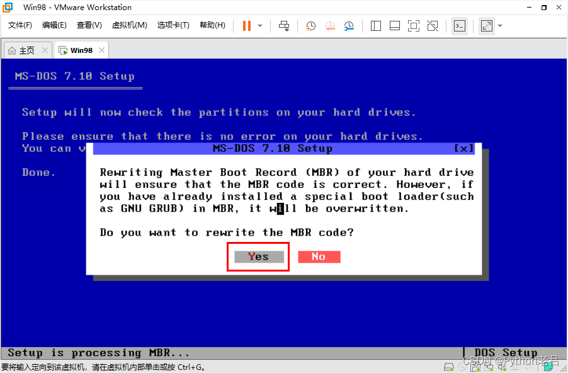This screenshot has width=568, height=373.
Task: Close the VMware Workstation window
Action: (559, 8)
